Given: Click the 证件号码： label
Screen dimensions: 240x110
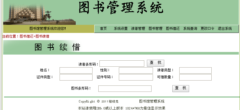Looking at the screenshot, I should point(105,77).
